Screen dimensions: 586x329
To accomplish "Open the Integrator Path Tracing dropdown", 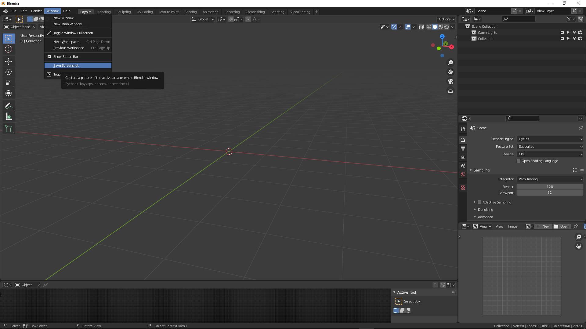I will (550, 179).
